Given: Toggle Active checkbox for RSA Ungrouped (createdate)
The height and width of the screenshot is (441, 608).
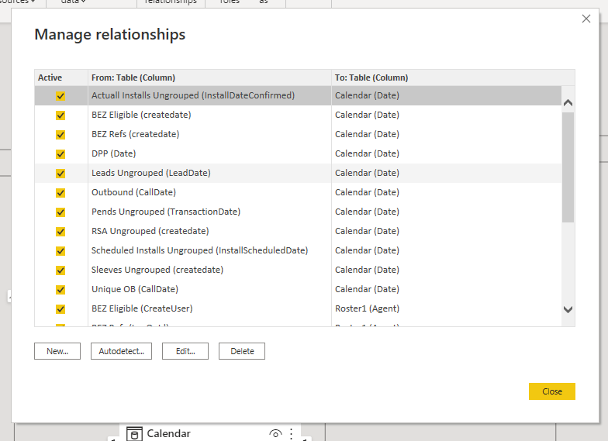Looking at the screenshot, I should [x=60, y=231].
